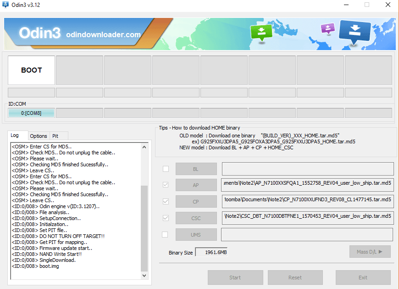Click the Odin3 app icon in title bar
399x289 pixels.
(6, 5)
